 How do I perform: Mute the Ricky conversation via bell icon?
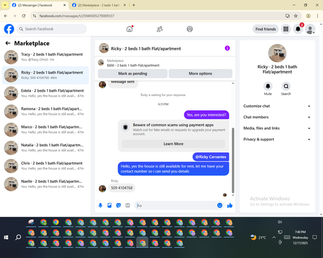pos(268,86)
